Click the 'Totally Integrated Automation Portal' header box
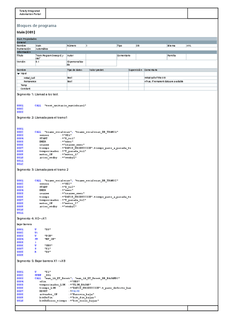Viewport: 225px width, 318px height. 30,12
